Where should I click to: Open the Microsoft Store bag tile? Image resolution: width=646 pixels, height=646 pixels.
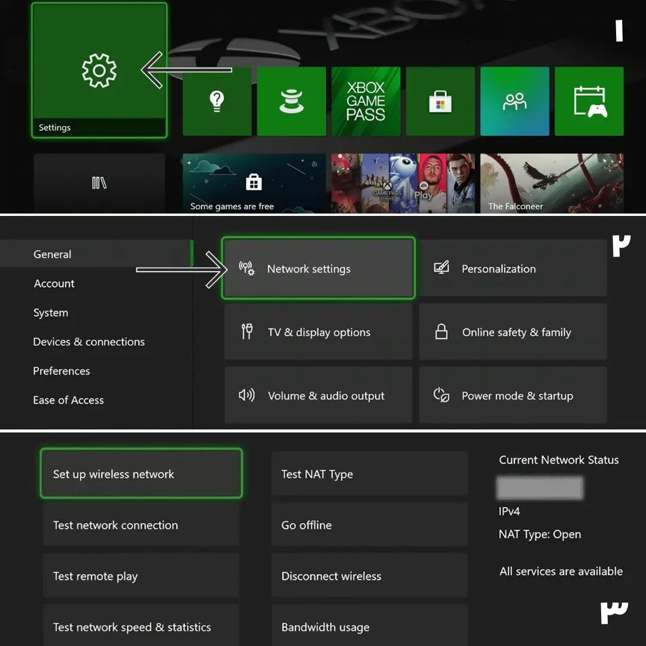coord(440,101)
